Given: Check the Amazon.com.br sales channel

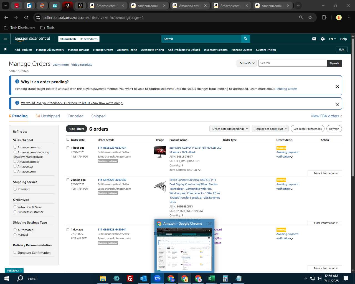Looking at the screenshot, I should [15, 161].
